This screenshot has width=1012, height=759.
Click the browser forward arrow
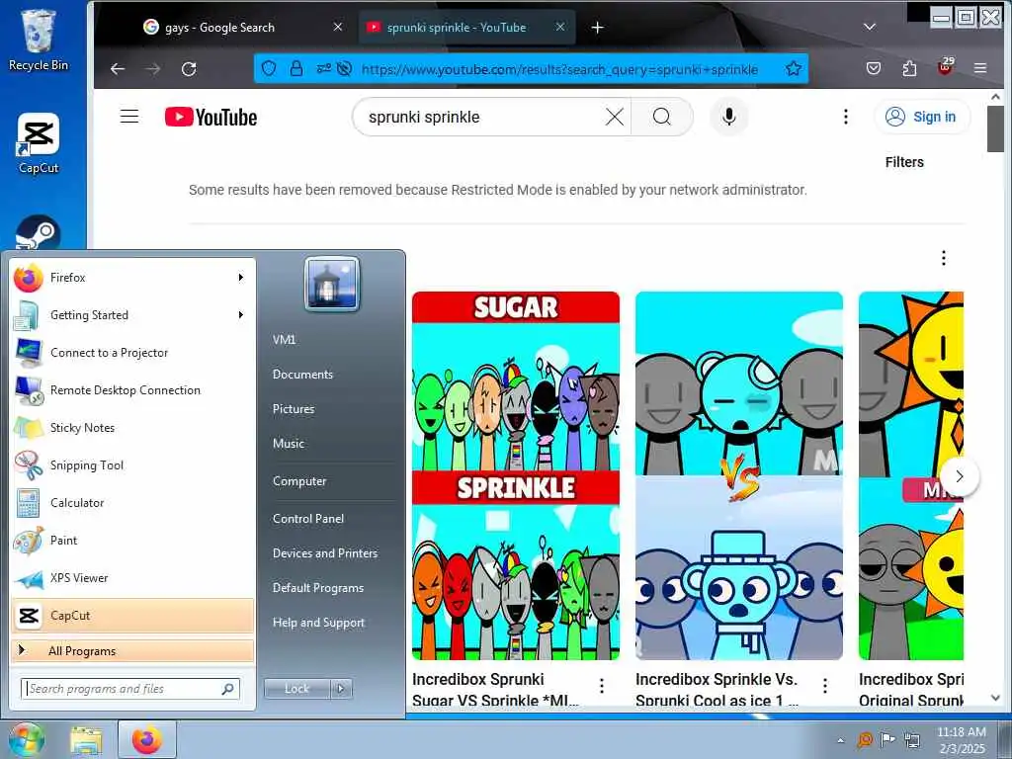tap(153, 69)
